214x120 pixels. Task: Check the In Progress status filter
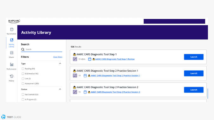[x=23, y=99]
